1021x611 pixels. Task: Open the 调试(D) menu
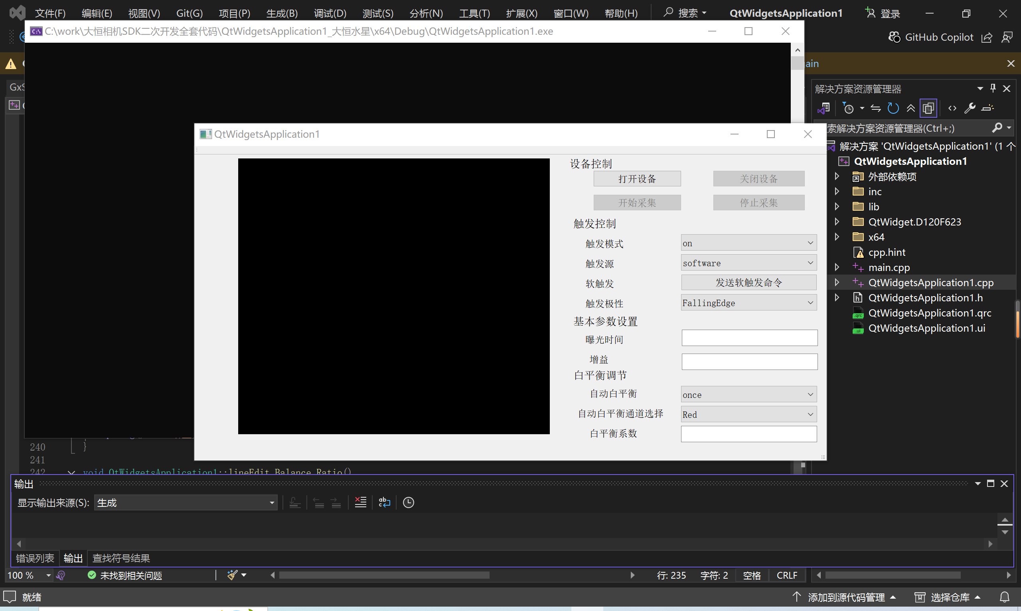pyautogui.click(x=330, y=13)
